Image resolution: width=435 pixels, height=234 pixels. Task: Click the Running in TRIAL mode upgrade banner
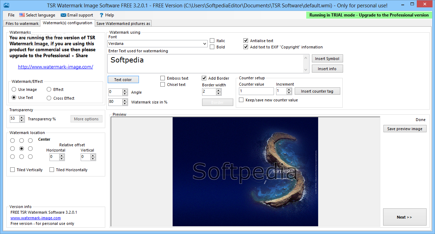pyautogui.click(x=369, y=15)
